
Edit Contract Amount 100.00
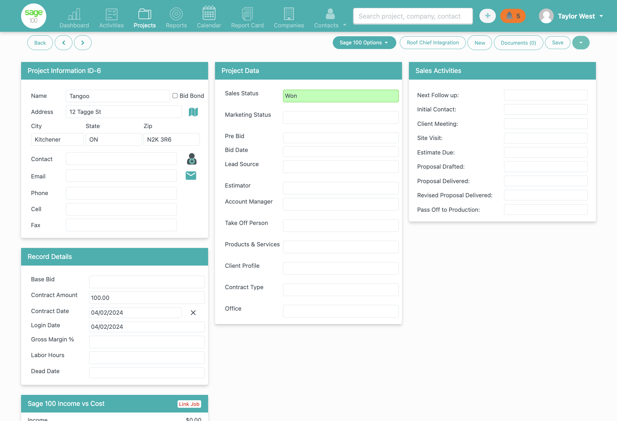[x=147, y=298]
